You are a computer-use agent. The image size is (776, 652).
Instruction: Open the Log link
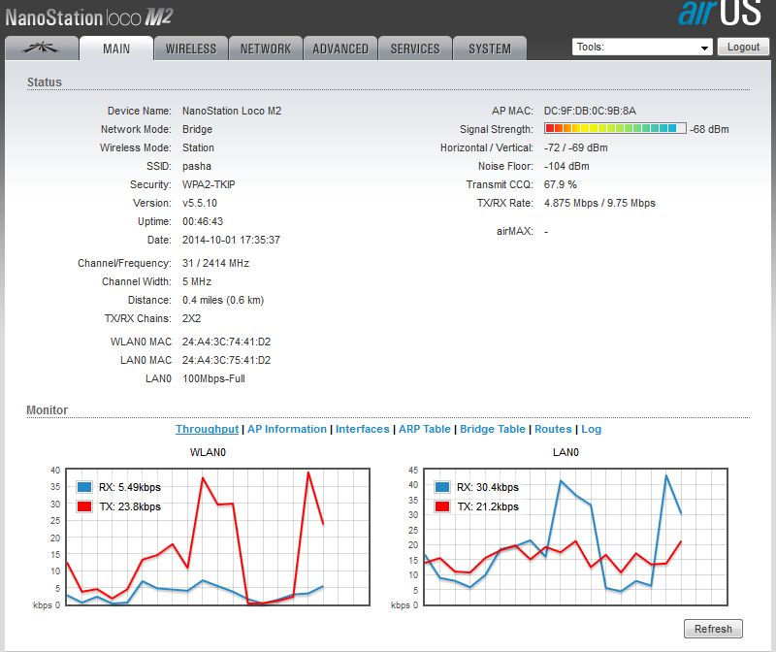point(591,429)
